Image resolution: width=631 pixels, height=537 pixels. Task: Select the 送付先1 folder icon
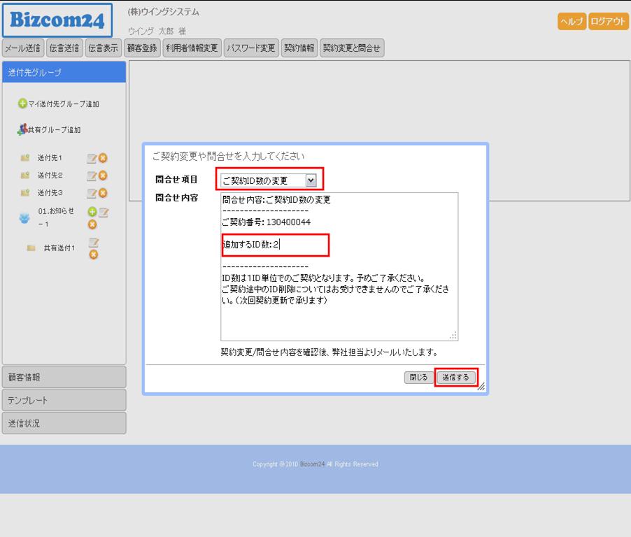25,158
